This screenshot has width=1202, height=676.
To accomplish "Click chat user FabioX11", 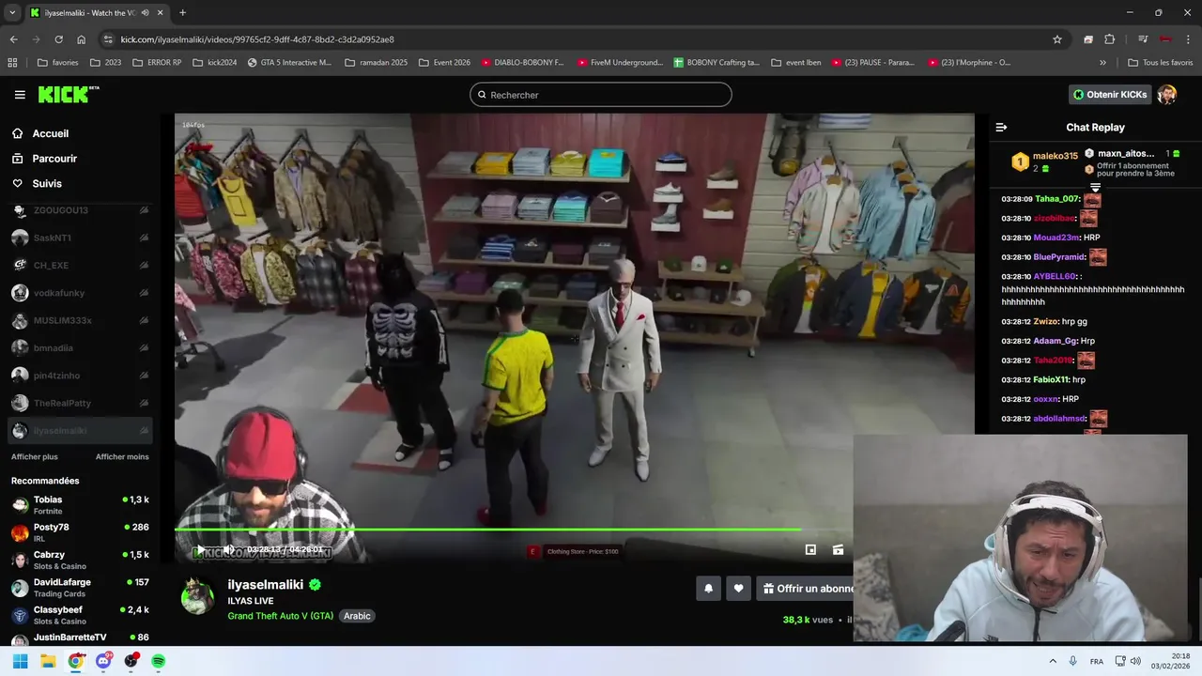I will point(1051,379).
